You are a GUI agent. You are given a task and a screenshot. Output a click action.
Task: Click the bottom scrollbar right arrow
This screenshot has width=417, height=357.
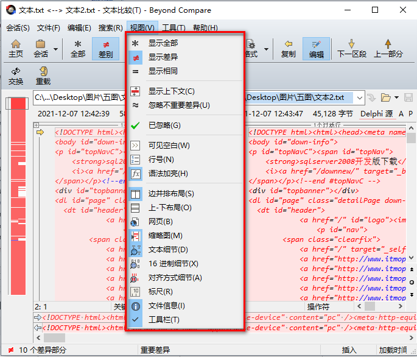(412, 338)
